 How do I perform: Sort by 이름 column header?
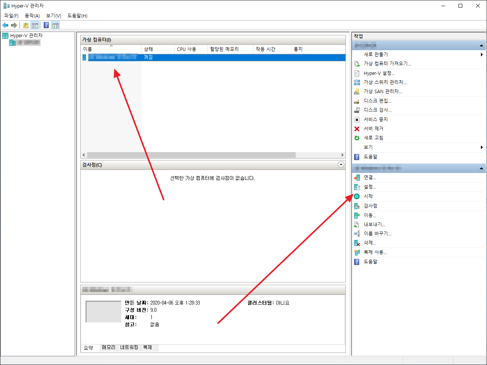click(x=111, y=49)
